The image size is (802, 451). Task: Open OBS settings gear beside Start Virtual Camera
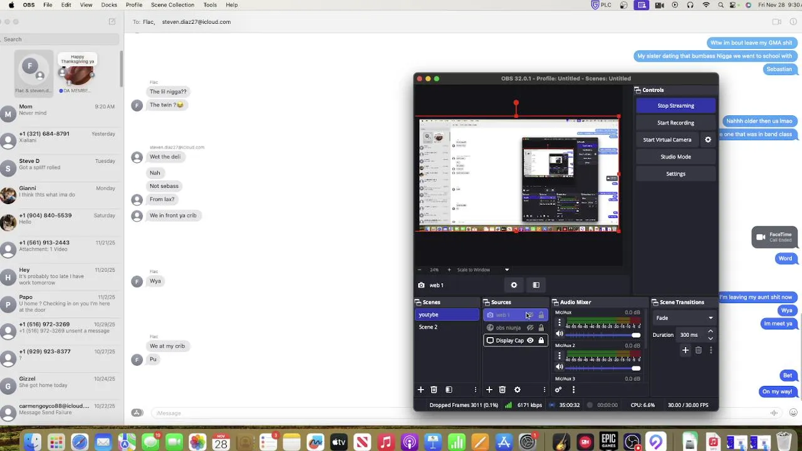[708, 140]
